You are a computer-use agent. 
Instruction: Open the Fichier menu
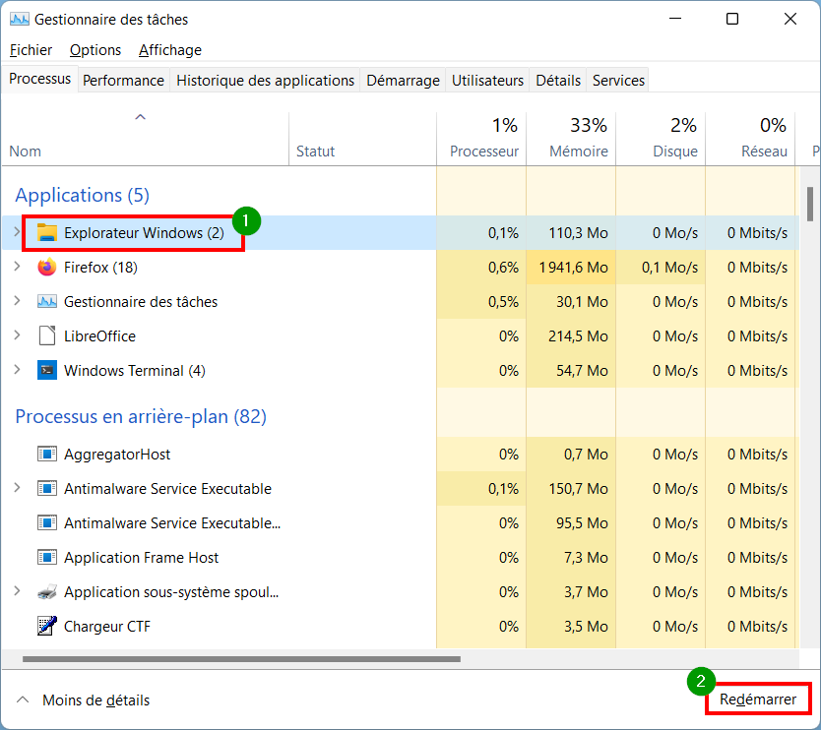(x=31, y=50)
